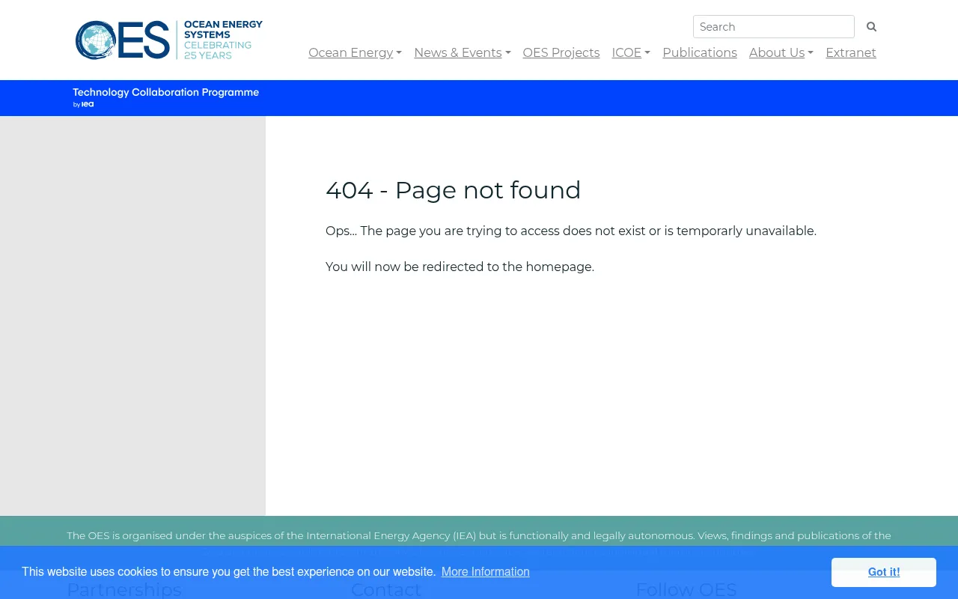Open the ICOE dropdown menu
Image resolution: width=958 pixels, height=599 pixels.
point(631,52)
